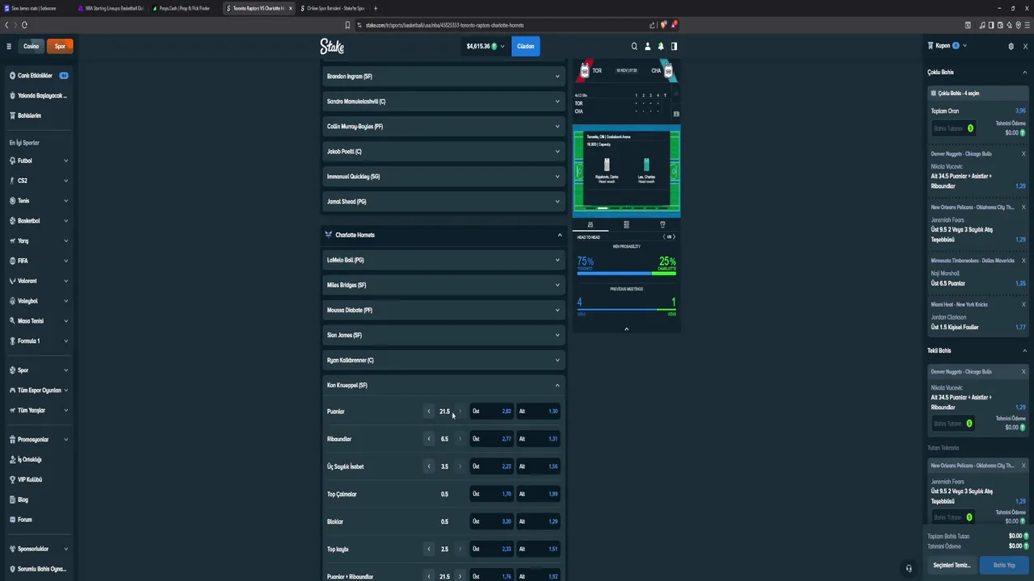This screenshot has width=1034, height=581.
Task: Toggle the bet slip panel icon
Action: pyautogui.click(x=674, y=46)
